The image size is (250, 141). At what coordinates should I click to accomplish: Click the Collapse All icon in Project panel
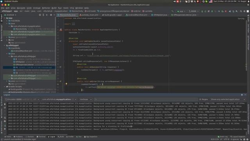pyautogui.click(x=47, y=15)
